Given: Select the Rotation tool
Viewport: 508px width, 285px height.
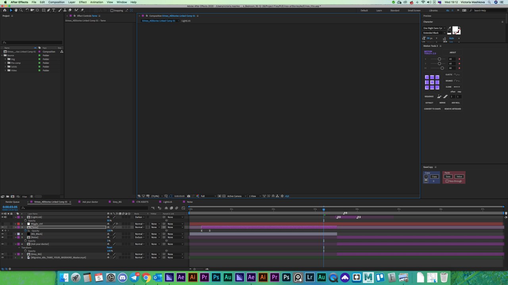Looking at the screenshot, I should coord(27,10).
